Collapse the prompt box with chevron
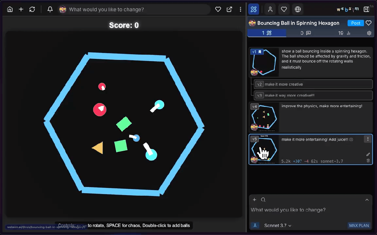This screenshot has height=235, width=377. (x=367, y=199)
